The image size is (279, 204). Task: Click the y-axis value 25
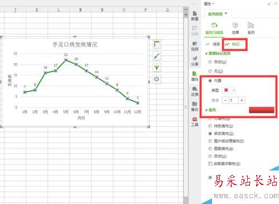click(x=15, y=54)
